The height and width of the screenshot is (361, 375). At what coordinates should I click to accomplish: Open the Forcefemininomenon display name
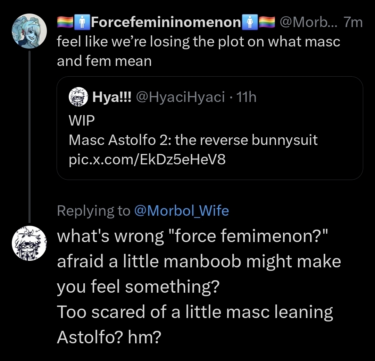[166, 23]
